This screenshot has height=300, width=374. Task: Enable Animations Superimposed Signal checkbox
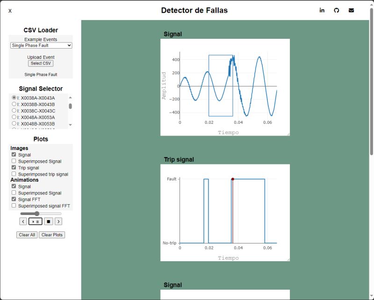coord(14,193)
